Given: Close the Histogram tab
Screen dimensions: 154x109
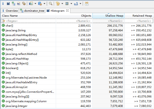Looking at the screenshot, I should pos(67,11).
